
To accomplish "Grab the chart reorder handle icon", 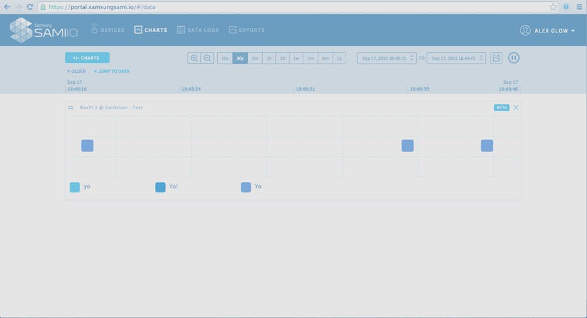I will click(70, 107).
